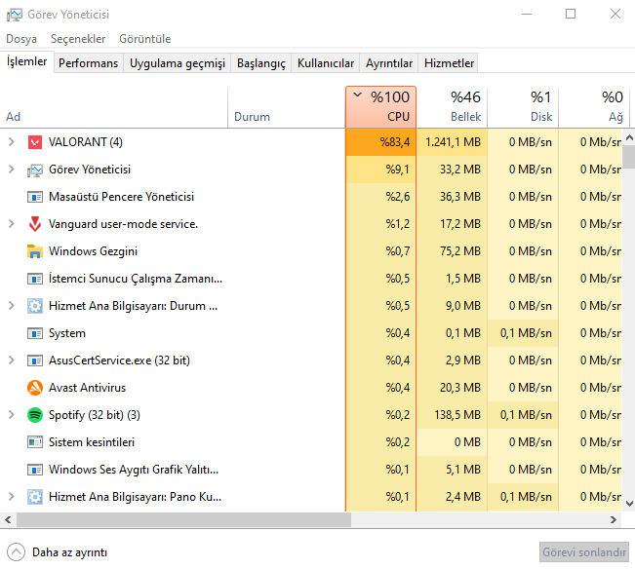Image resolution: width=635 pixels, height=569 pixels.
Task: Click the Masaüstü Pencere Yöneticisi icon
Action: tap(35, 197)
